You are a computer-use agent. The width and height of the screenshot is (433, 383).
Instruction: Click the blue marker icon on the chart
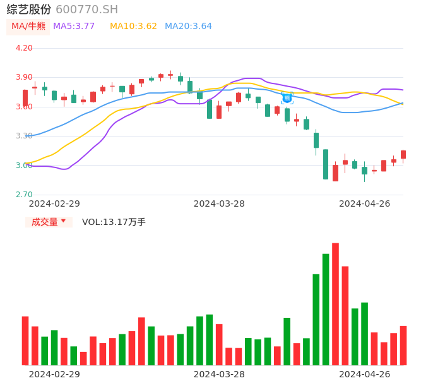coord(287,98)
